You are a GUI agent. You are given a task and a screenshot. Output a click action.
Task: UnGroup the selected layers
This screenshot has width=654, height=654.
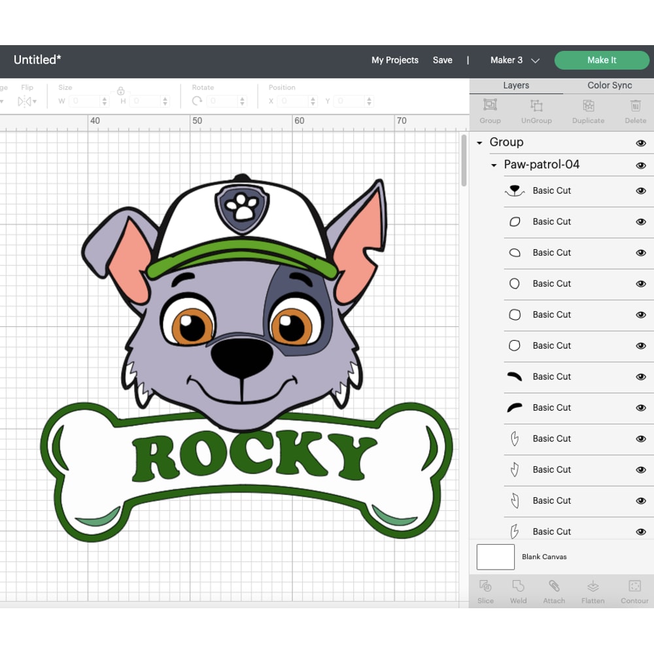click(x=536, y=111)
